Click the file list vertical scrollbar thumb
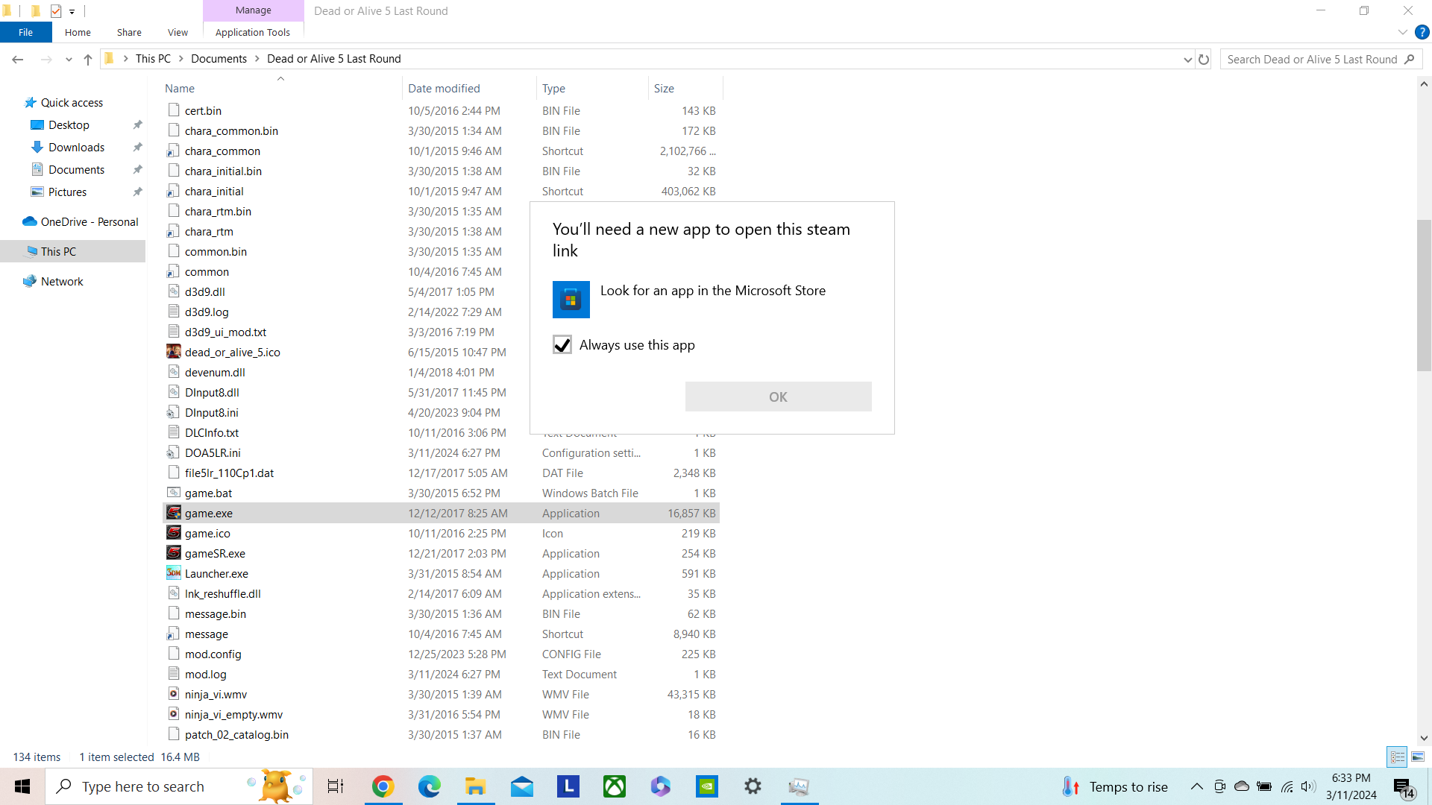Image resolution: width=1432 pixels, height=805 pixels. pos(1424,295)
